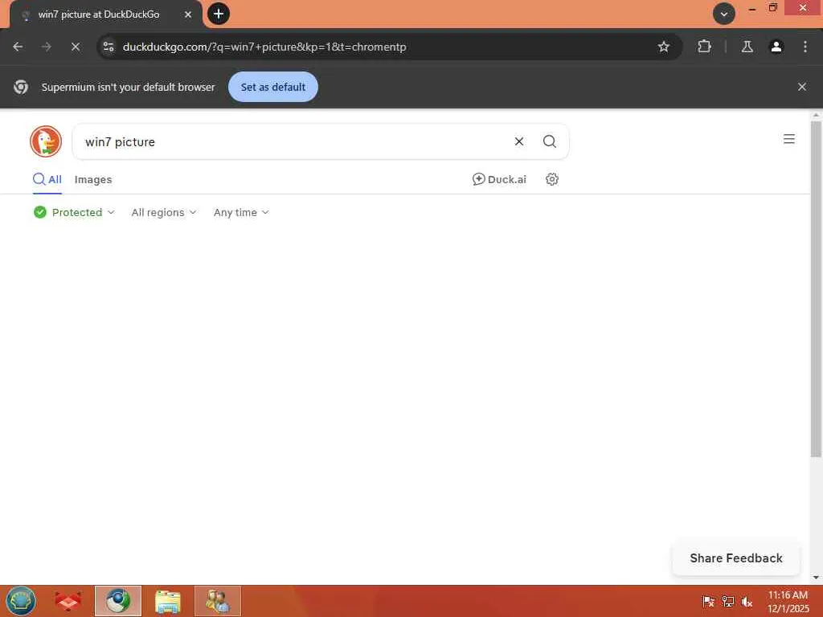Switch to the Images tab
Image resolution: width=823 pixels, height=617 pixels.
[93, 179]
